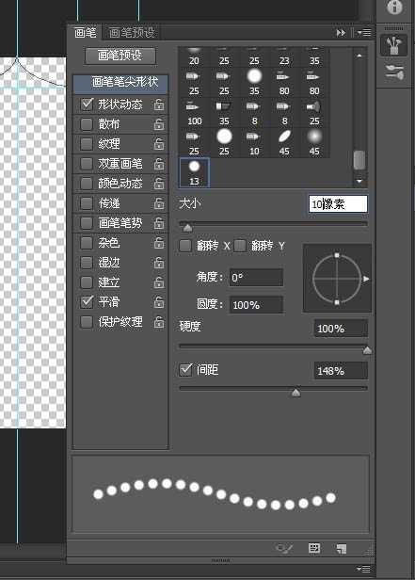Switch to the 画笔 tab
This screenshot has height=580, width=415.
(85, 33)
